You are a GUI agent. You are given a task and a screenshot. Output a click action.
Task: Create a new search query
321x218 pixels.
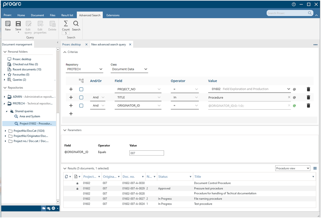[8, 26]
